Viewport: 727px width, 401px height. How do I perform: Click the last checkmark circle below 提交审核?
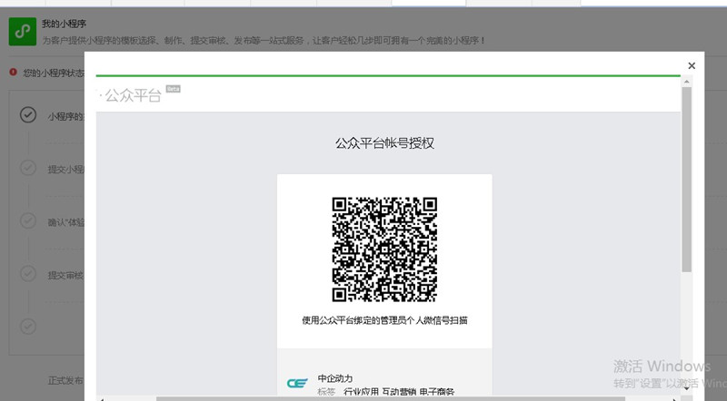[28, 327]
